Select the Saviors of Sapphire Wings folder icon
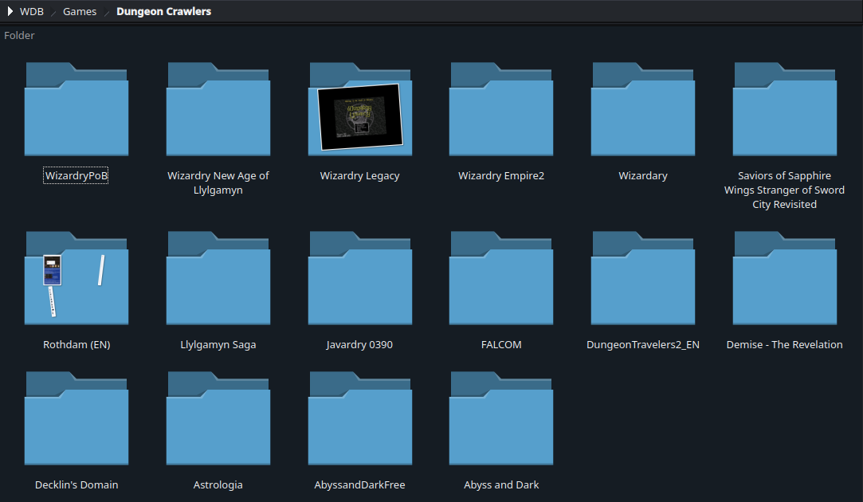The width and height of the screenshot is (863, 502). [x=784, y=109]
